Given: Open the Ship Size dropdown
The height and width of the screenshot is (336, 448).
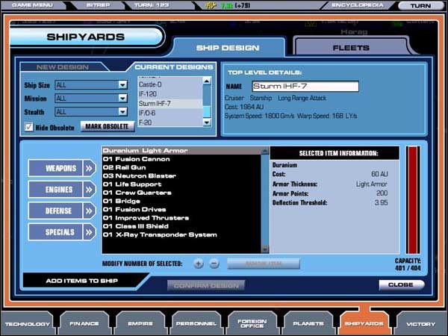Looking at the screenshot, I should click(122, 85).
